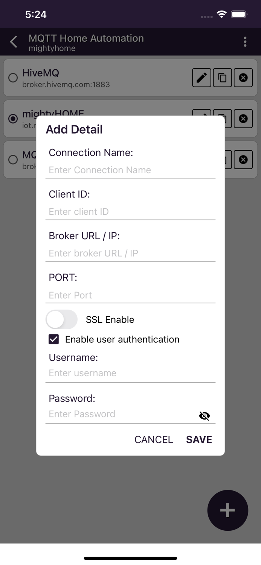Navigate back with the top-left arrow
The height and width of the screenshot is (565, 261).
click(14, 41)
